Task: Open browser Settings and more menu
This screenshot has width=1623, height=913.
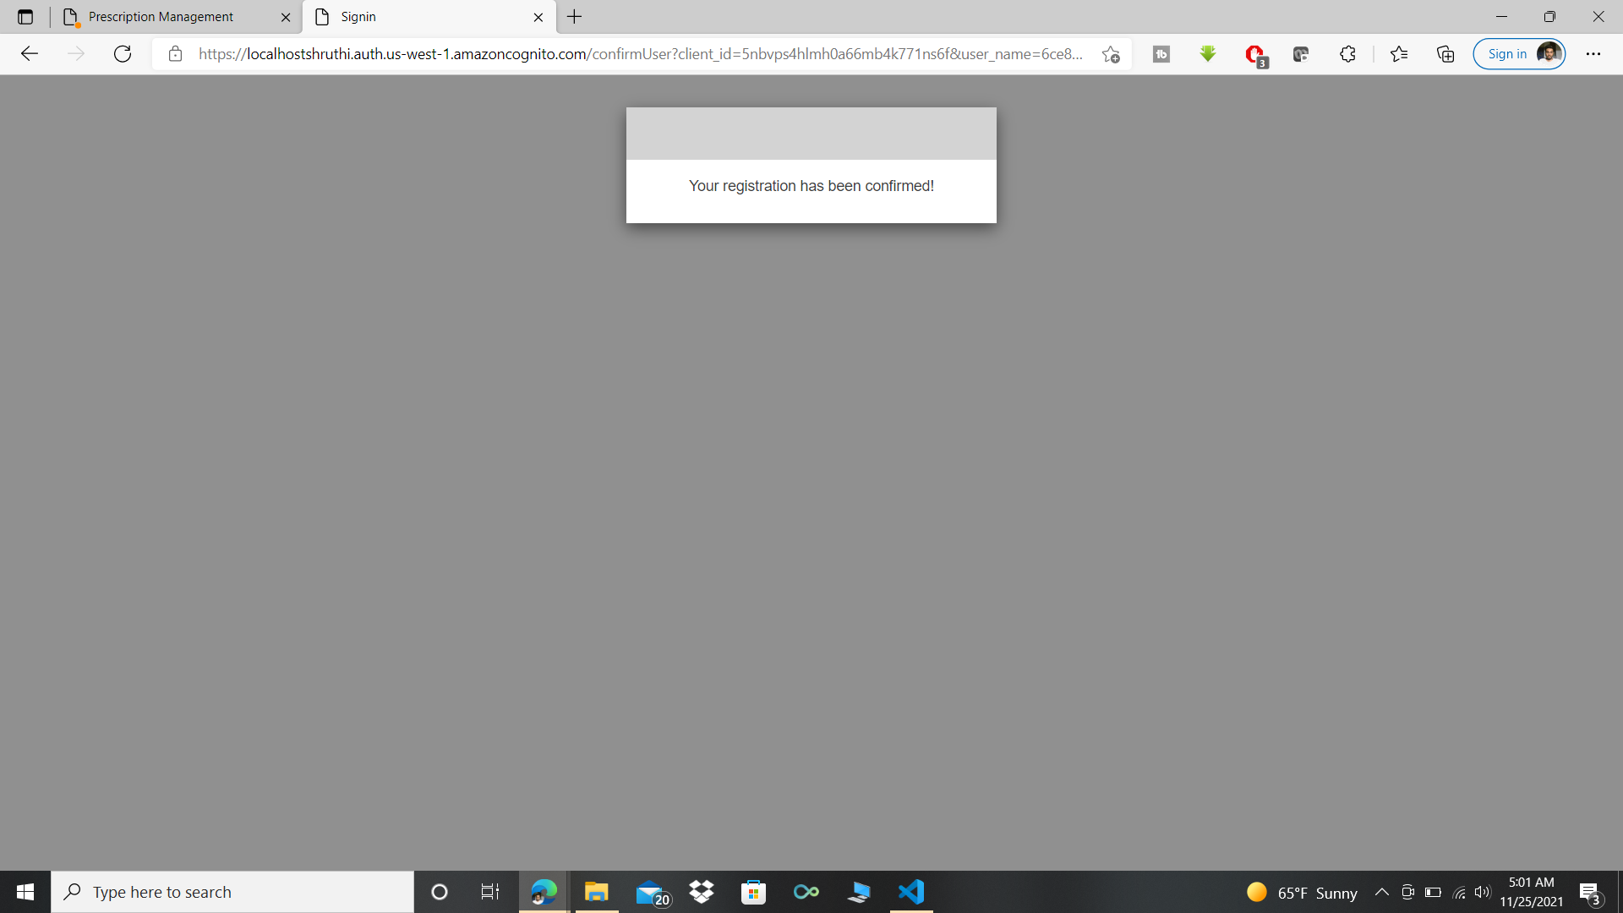Action: click(x=1593, y=54)
